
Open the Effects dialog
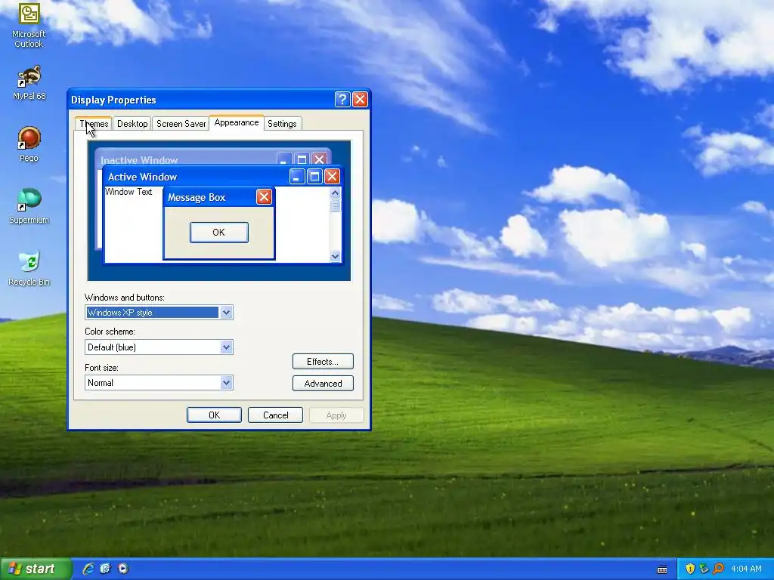323,362
